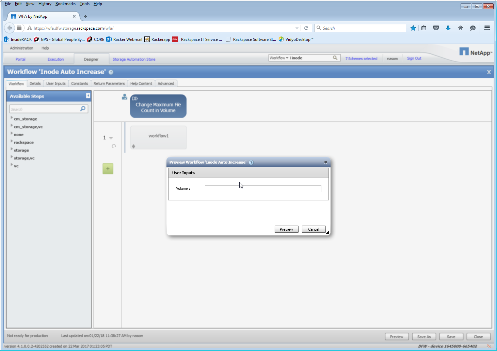Screen dimensions: 497x351
Task: Open help icon beside workflow title
Action: pyautogui.click(x=111, y=72)
